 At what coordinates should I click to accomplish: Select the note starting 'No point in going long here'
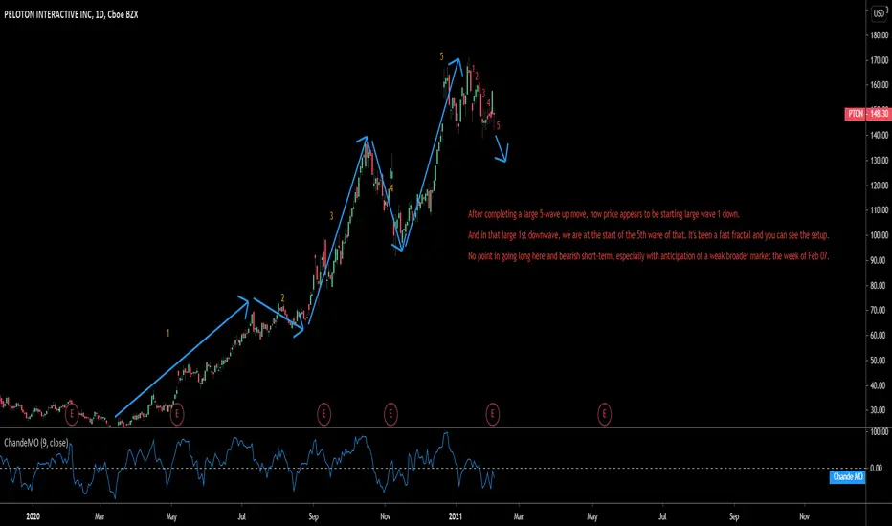click(x=649, y=256)
